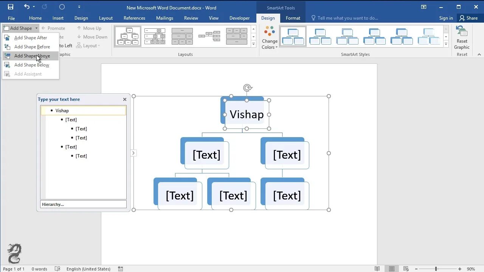Click the macro recording icon in status bar
The width and height of the screenshot is (484, 272).
[x=121, y=269]
